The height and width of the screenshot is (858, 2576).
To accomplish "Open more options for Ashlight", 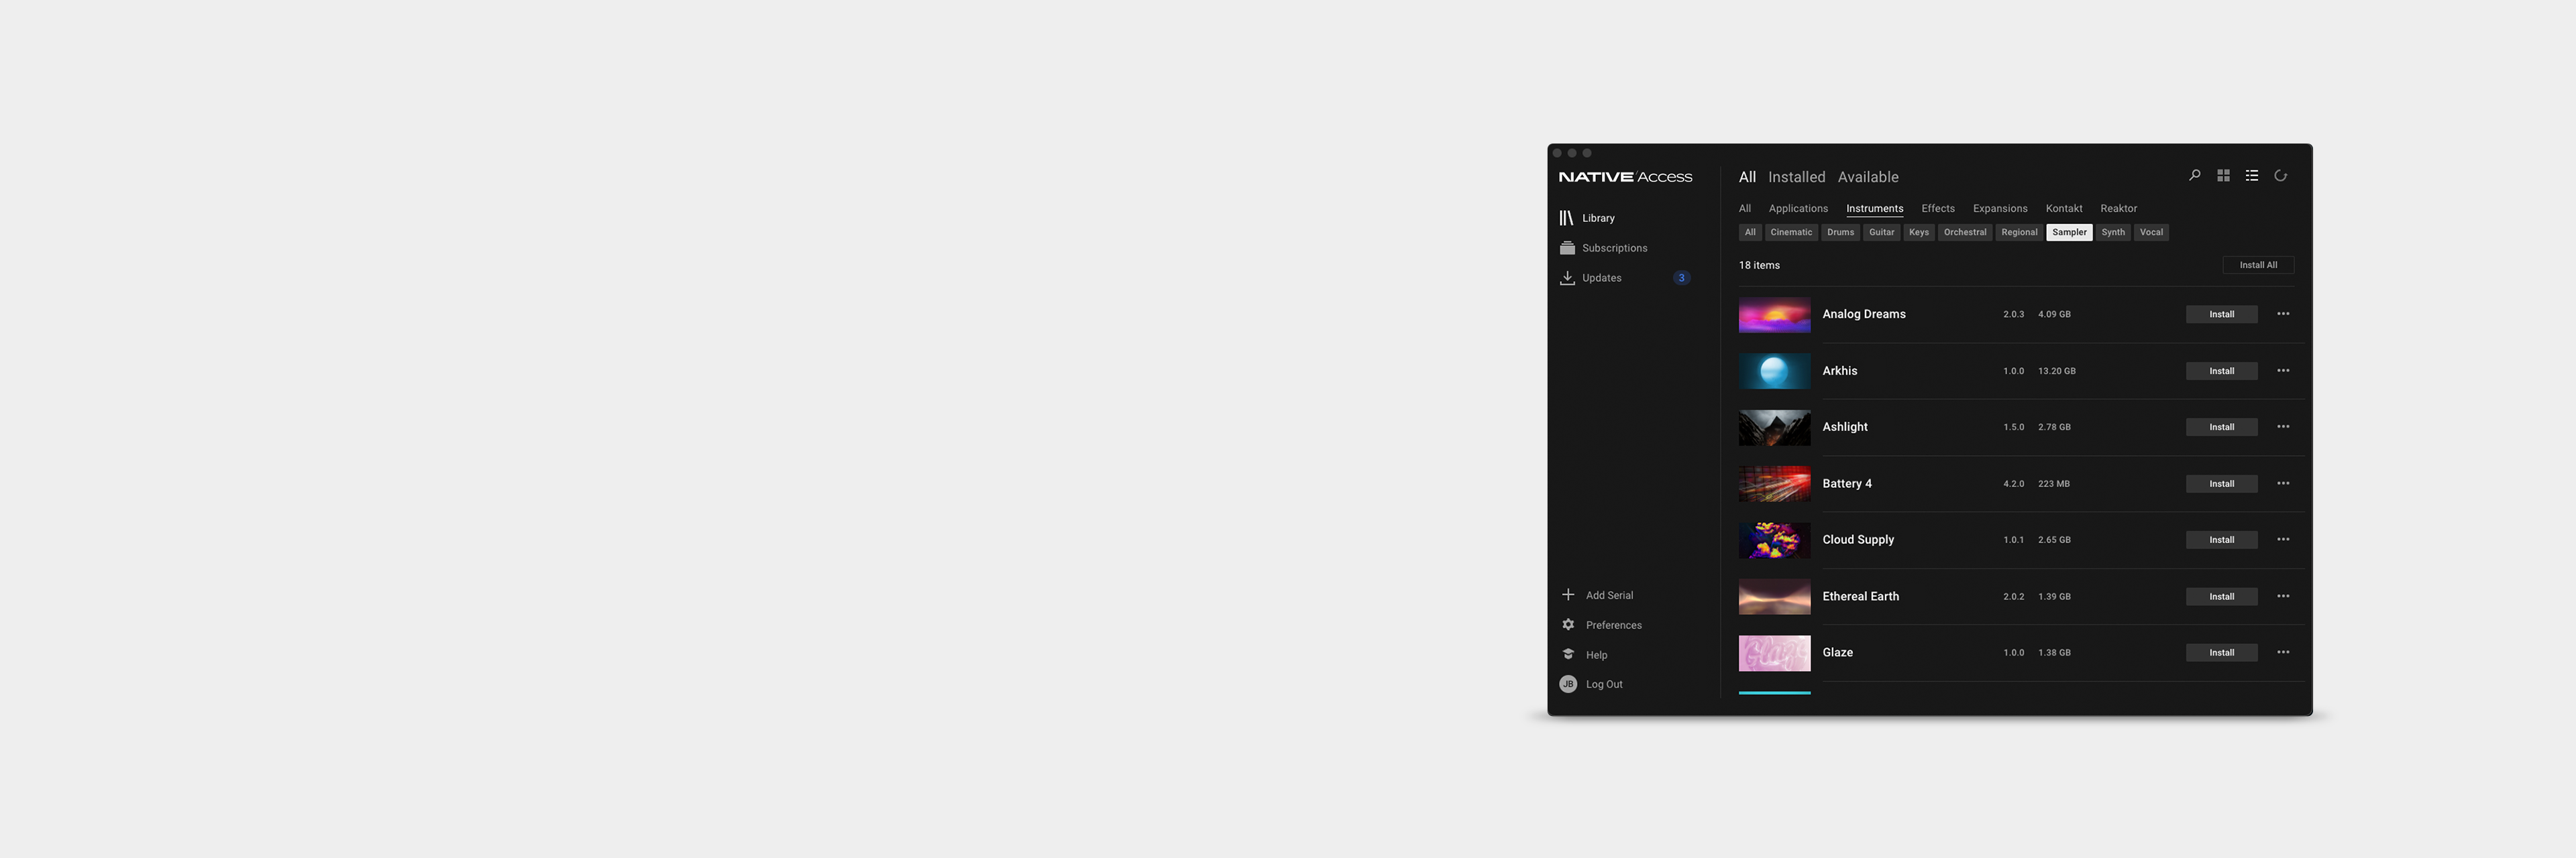I will pyautogui.click(x=2283, y=426).
